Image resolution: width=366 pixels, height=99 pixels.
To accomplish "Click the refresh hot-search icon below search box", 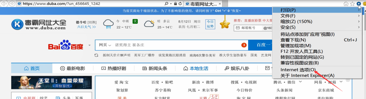I will pyautogui.click(x=96, y=55).
